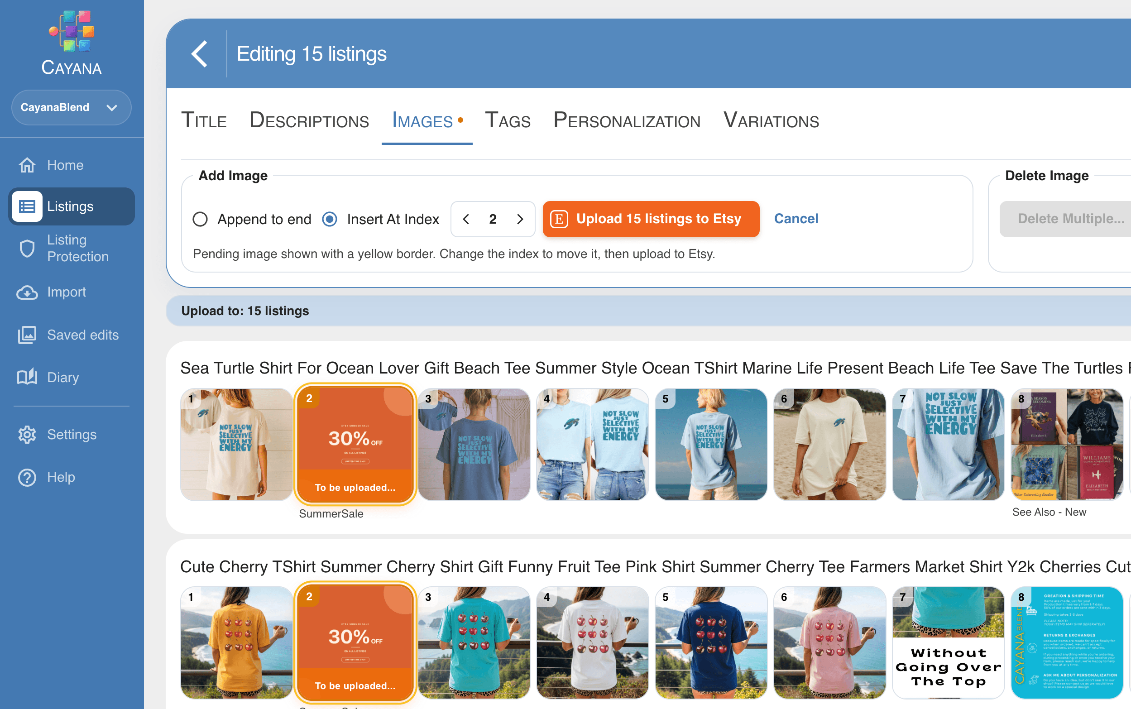Open the CayanaBlend shop dropdown
The width and height of the screenshot is (1131, 709).
[71, 107]
